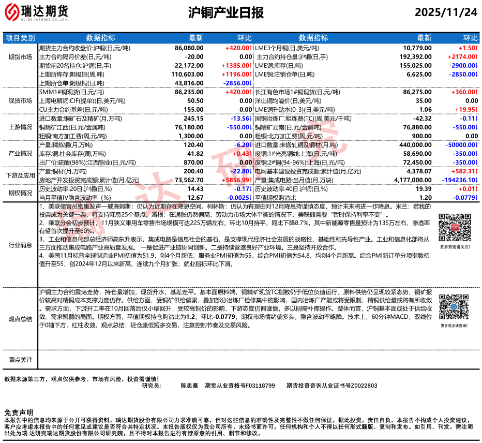Click the 免责声明 heading
This screenshot has width=482, height=443.
[x=19, y=412]
